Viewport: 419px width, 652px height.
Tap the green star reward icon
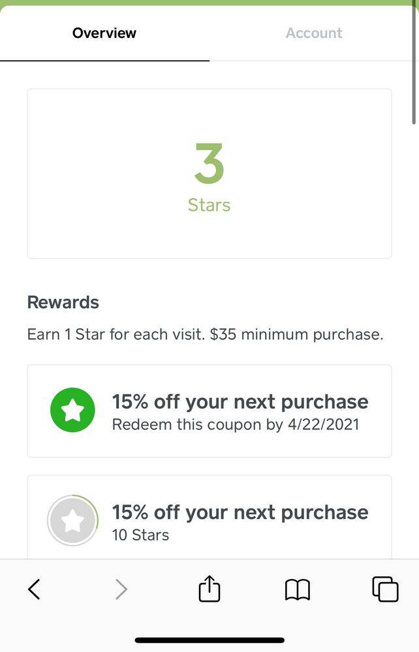click(72, 411)
